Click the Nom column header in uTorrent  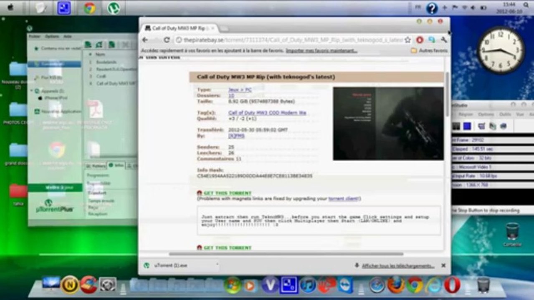[100, 54]
